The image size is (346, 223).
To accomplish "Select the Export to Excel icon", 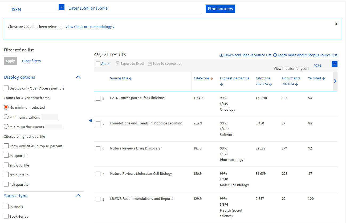I will pos(117,63).
